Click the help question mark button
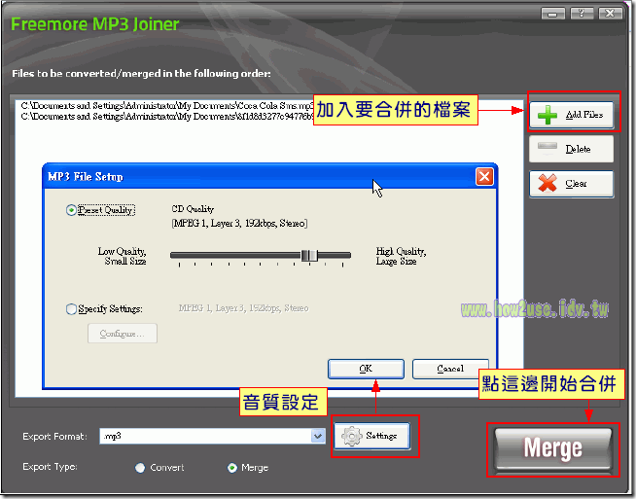 point(582,13)
